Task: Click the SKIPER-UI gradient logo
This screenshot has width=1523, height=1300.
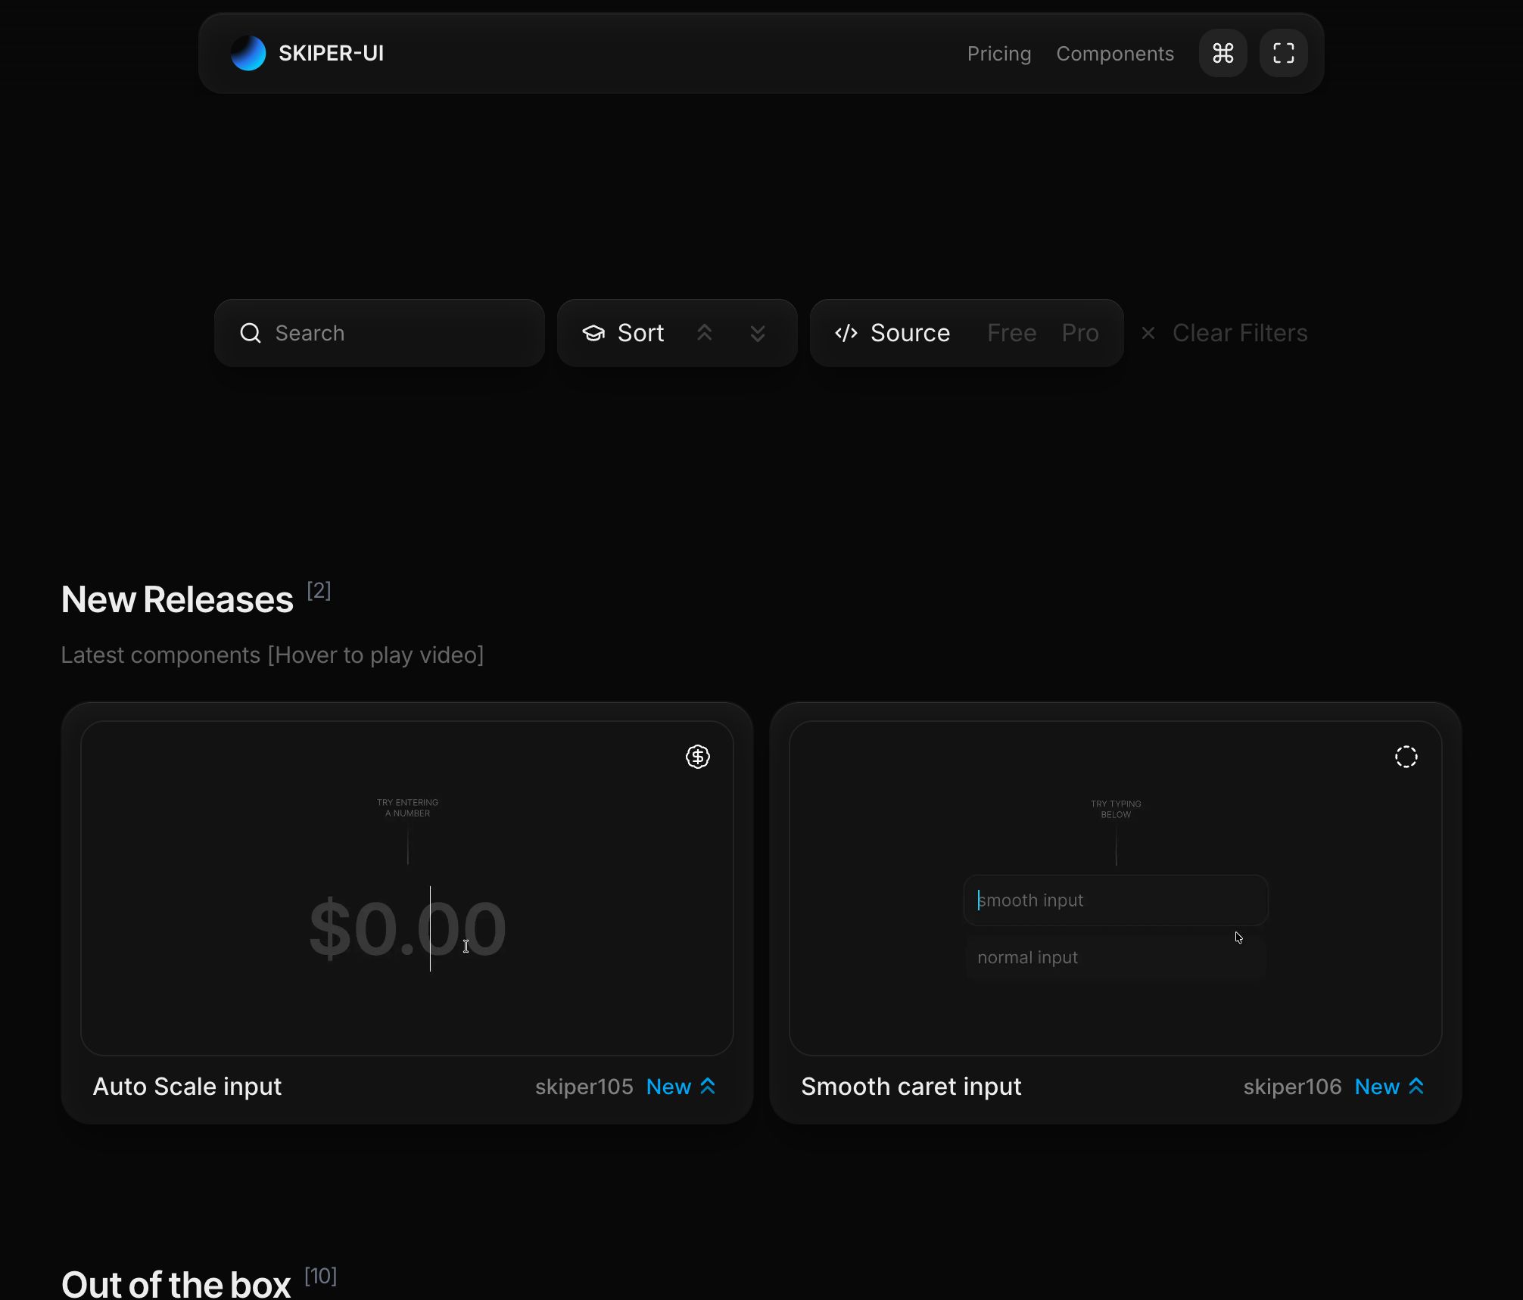Action: point(248,53)
